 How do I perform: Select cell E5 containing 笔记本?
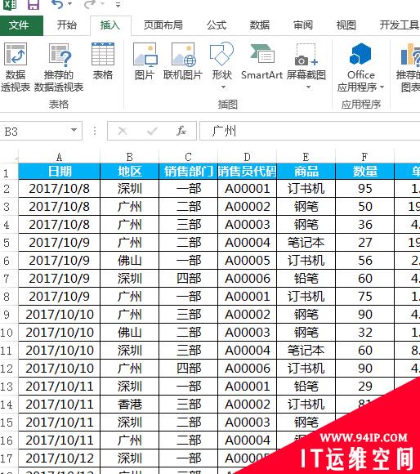(306, 243)
